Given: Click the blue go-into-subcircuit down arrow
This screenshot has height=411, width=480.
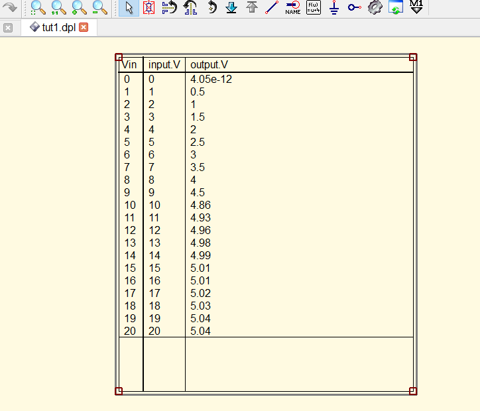Looking at the screenshot, I should [231, 7].
